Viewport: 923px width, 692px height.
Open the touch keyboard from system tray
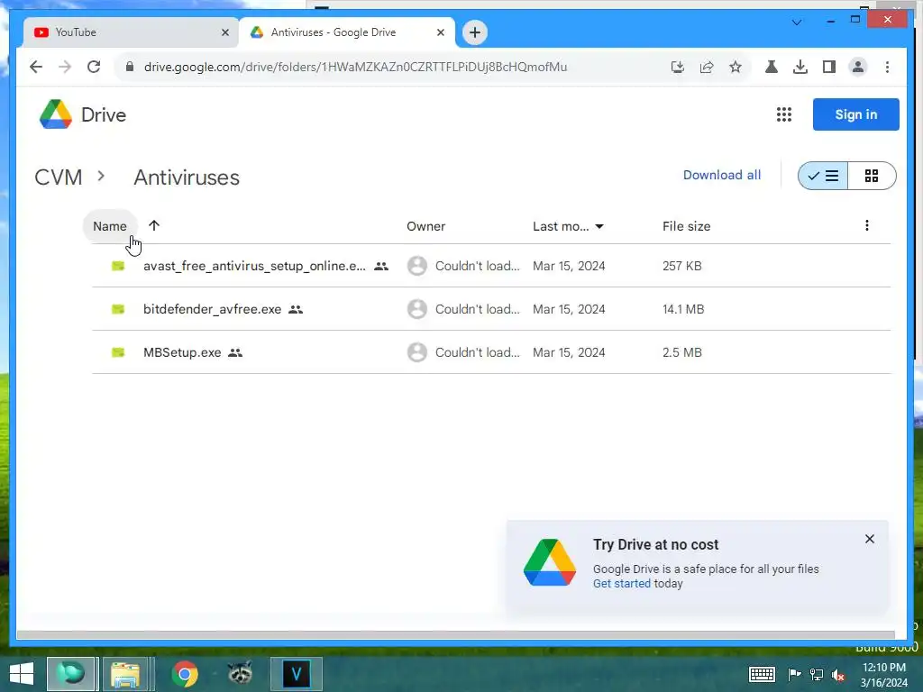tap(762, 674)
